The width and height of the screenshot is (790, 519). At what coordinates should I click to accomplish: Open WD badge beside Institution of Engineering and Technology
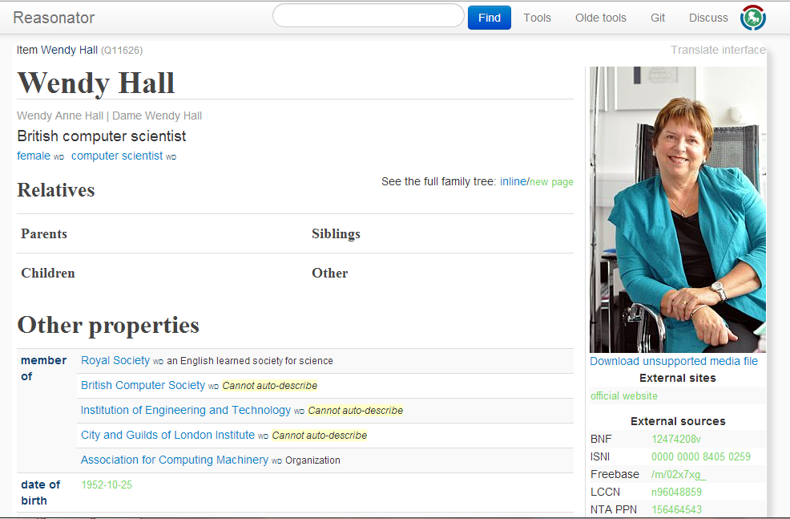pos(300,412)
